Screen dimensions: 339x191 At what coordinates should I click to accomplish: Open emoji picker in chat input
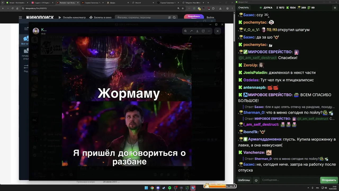click(256, 180)
